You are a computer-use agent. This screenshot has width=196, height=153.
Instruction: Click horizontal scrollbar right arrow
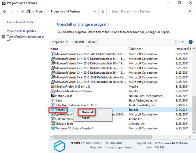(x=190, y=137)
